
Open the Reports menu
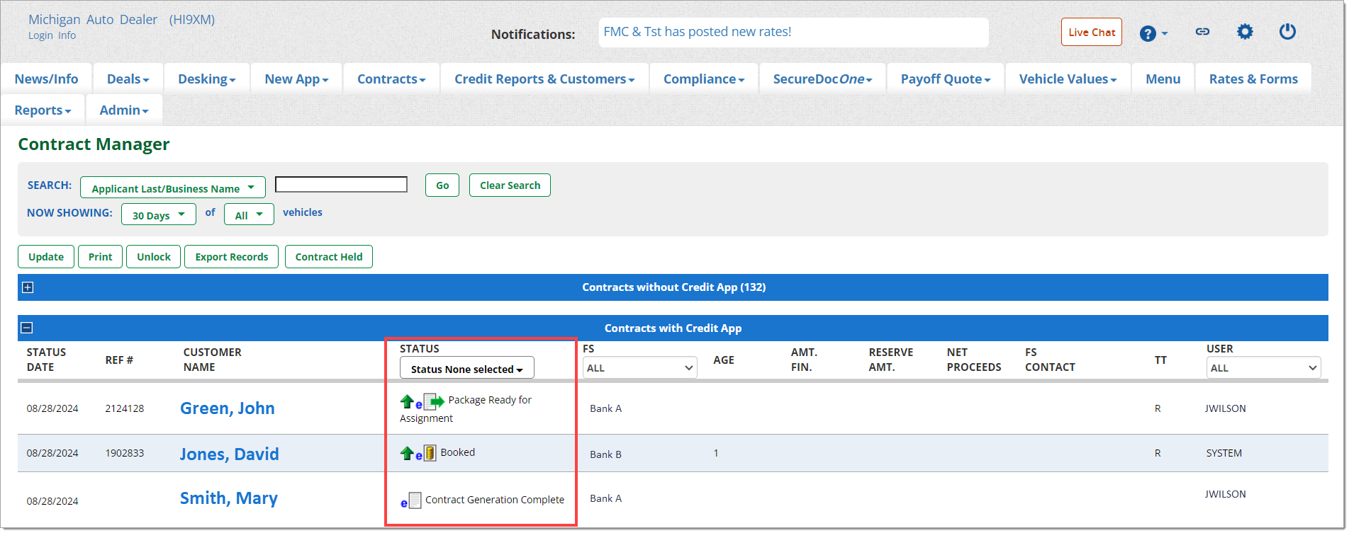[x=43, y=110]
